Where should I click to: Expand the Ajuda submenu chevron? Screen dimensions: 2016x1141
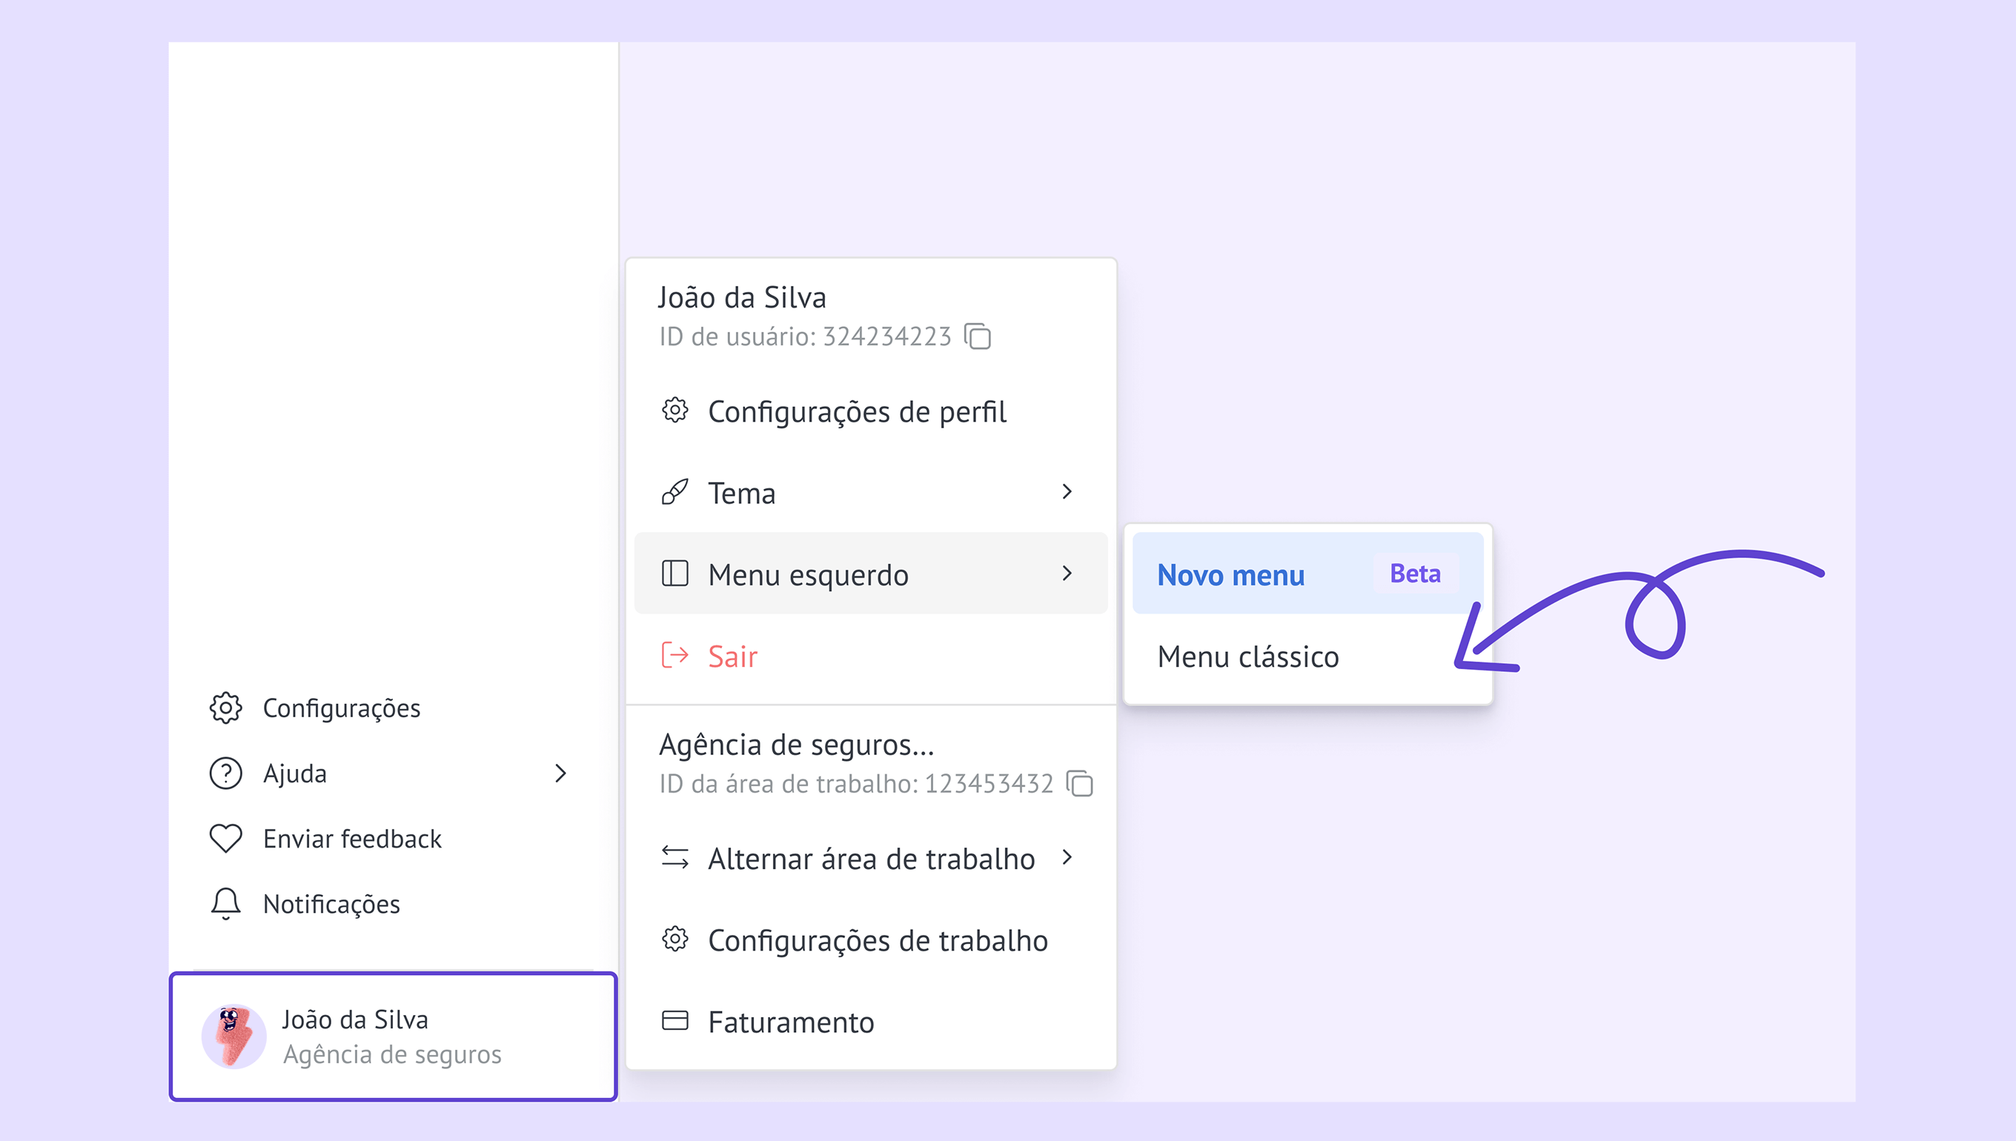(x=560, y=774)
